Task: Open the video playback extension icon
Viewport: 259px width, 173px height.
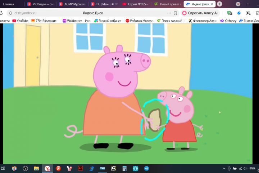Action: 248,13
